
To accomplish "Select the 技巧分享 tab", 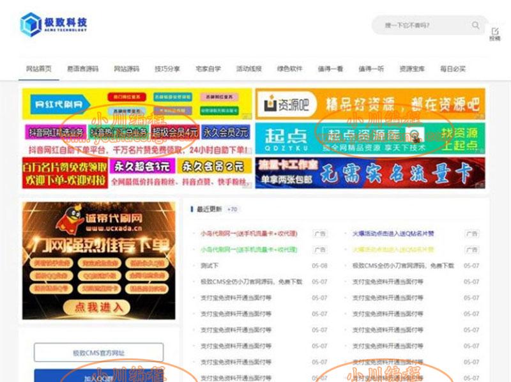I will click(167, 69).
